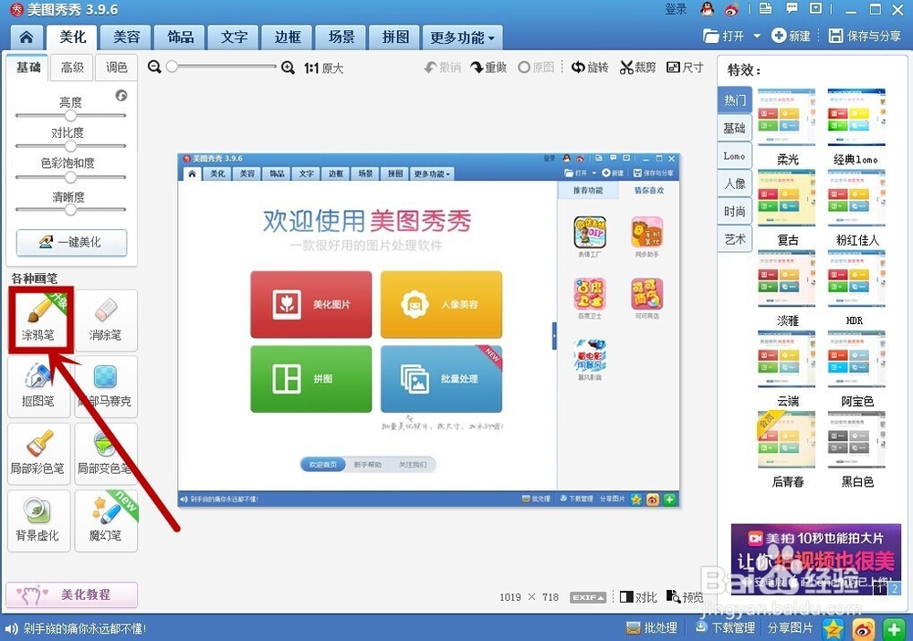Viewport: 913px width, 641px height.
Task: Click the 登录 login link
Action: pos(676,9)
